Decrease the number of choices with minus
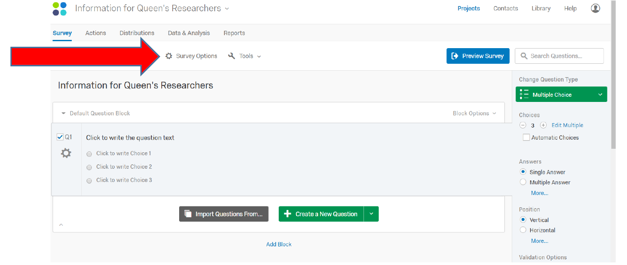627x265 pixels. tap(523, 125)
